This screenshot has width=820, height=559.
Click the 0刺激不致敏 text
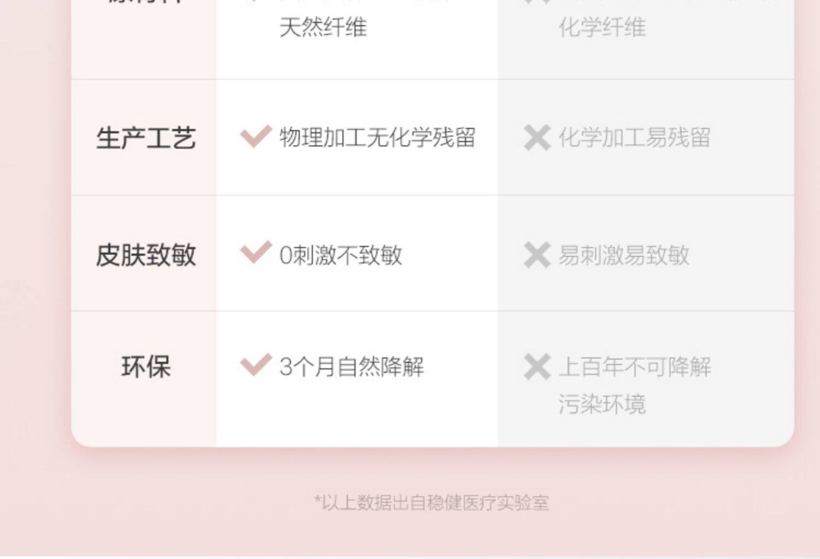click(341, 255)
